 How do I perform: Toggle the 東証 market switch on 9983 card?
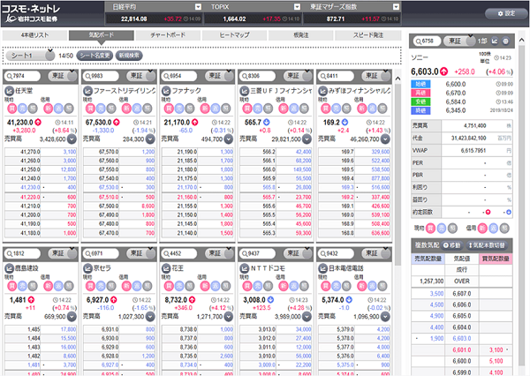click(141, 76)
